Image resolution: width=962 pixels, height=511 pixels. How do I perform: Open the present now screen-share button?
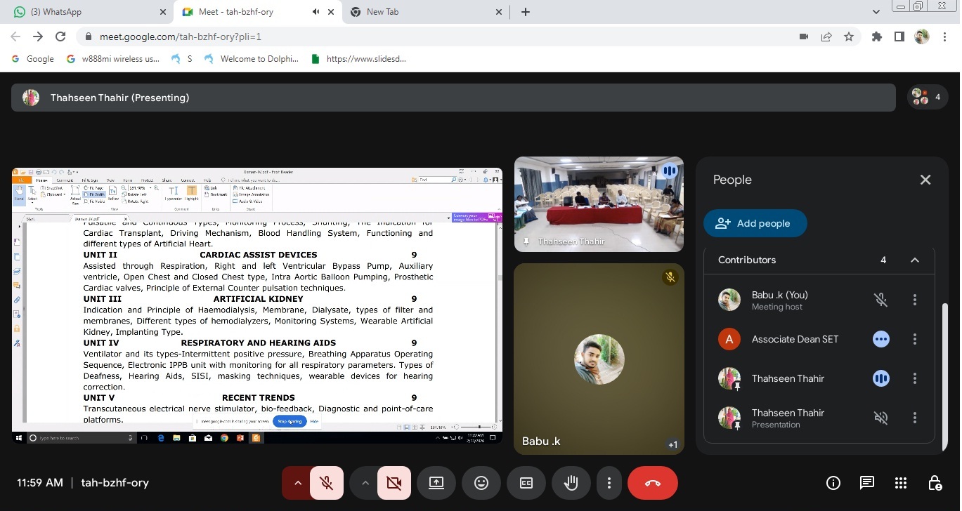(x=436, y=483)
